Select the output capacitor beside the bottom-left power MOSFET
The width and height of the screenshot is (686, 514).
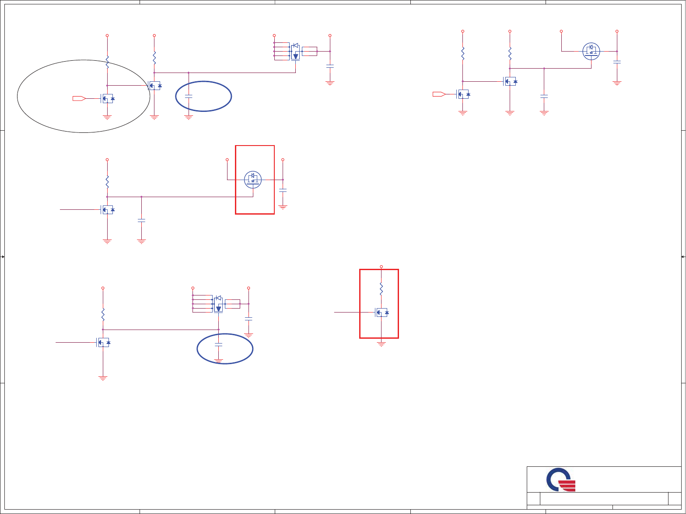tap(248, 319)
